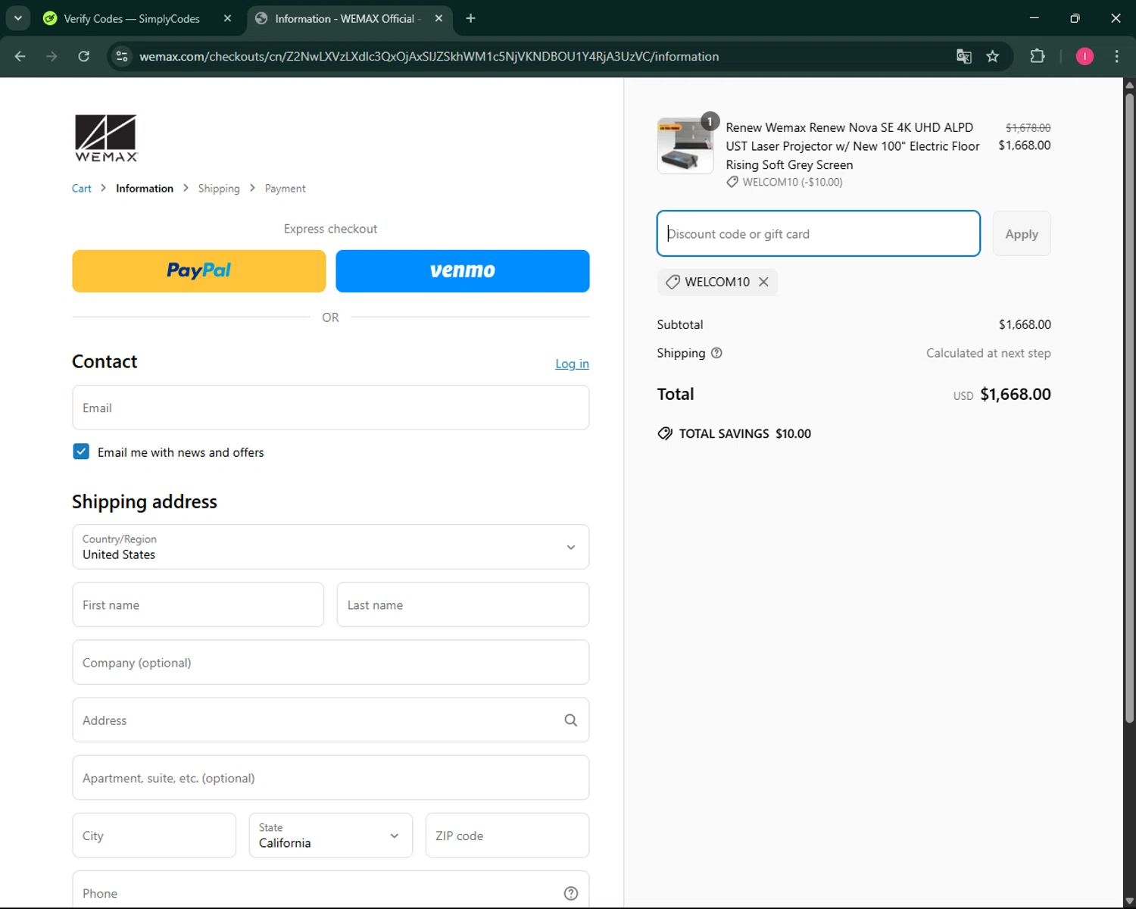This screenshot has height=909, width=1136.
Task: Click the Phone help question mark icon
Action: tap(571, 893)
